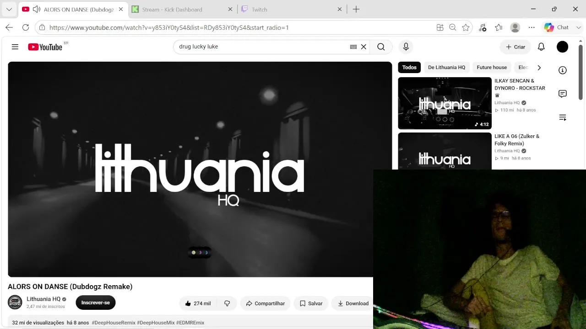586x329 pixels.
Task: Open comments panel icon
Action: (563, 94)
